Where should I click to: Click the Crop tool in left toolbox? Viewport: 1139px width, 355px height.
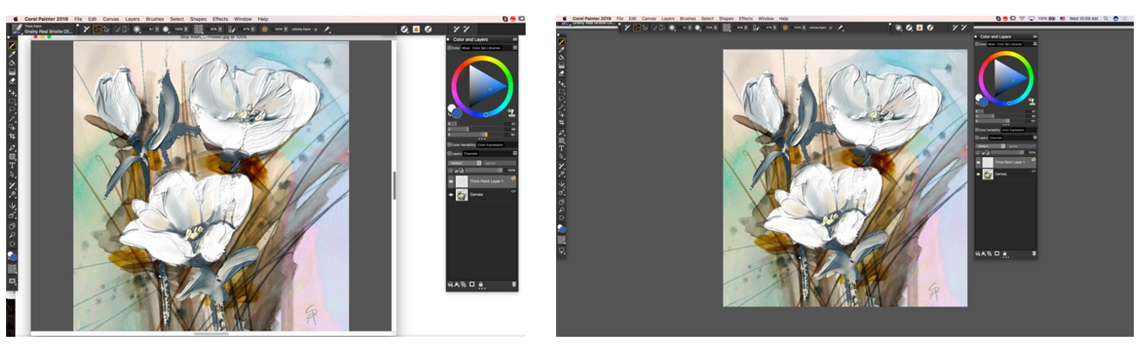point(12,136)
